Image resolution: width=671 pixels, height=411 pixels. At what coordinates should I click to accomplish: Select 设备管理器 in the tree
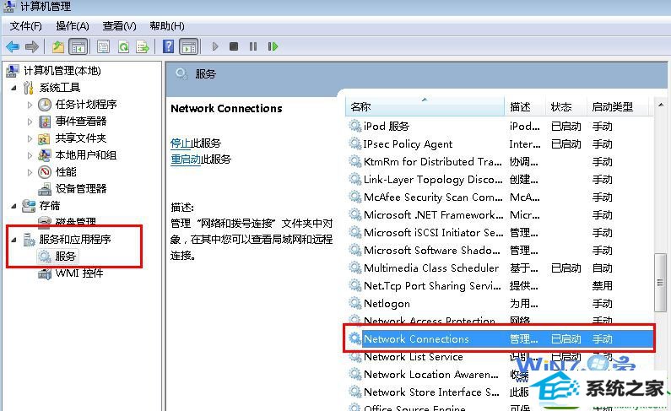click(80, 188)
